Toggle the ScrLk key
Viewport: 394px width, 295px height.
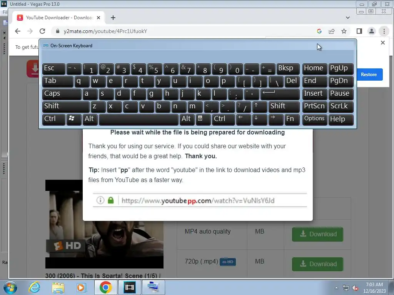coord(341,107)
